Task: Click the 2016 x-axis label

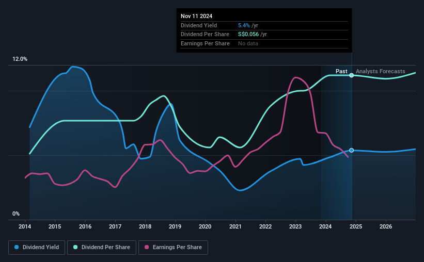Action: pos(85,226)
